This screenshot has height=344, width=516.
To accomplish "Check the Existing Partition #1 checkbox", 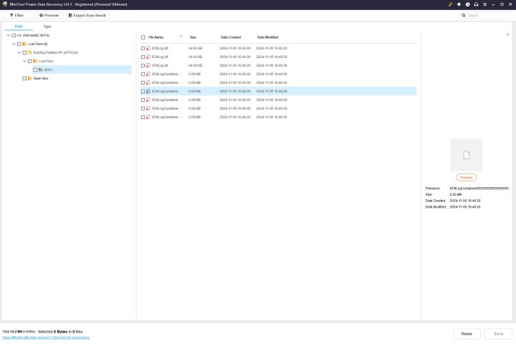I will pyautogui.click(x=24, y=52).
